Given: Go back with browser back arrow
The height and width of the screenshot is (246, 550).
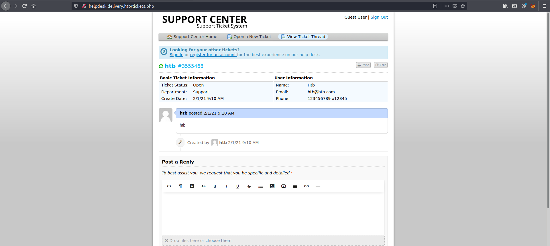Looking at the screenshot, I should click(x=6, y=6).
